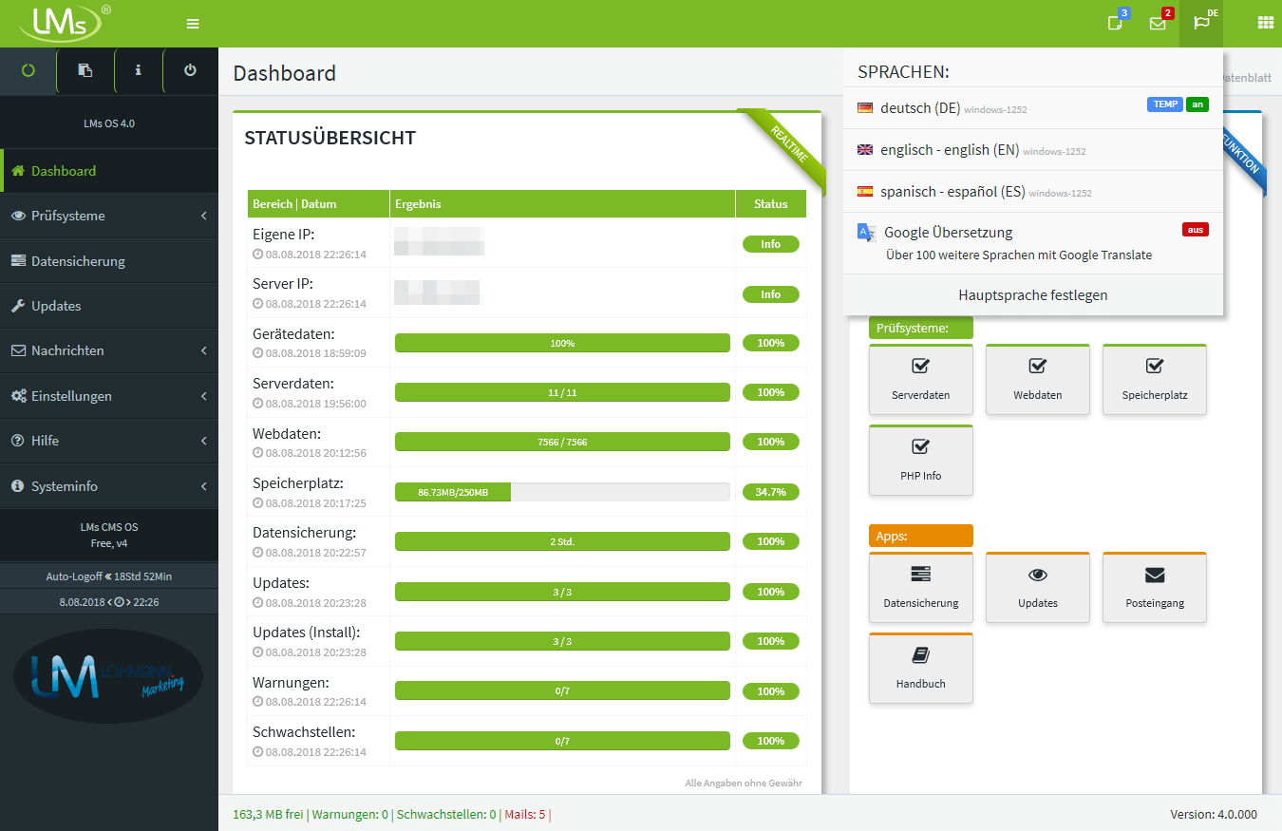Click the LMs logo in header
1282x831 pixels.
pyautogui.click(x=65, y=23)
